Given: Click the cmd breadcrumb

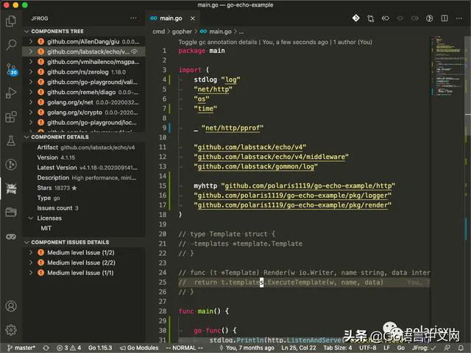Looking at the screenshot, I should tap(158, 32).
